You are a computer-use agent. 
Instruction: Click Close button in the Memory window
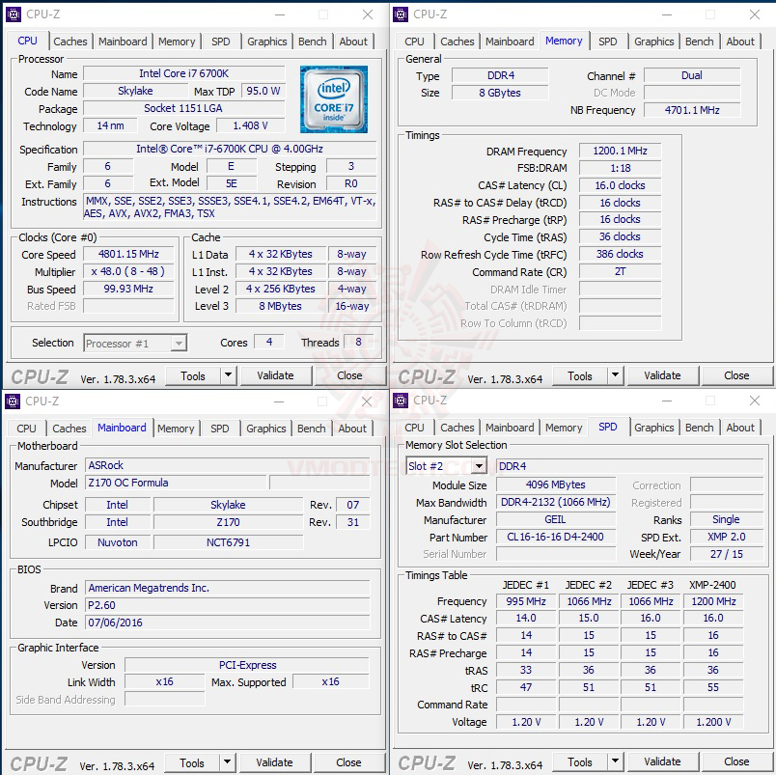point(736,375)
